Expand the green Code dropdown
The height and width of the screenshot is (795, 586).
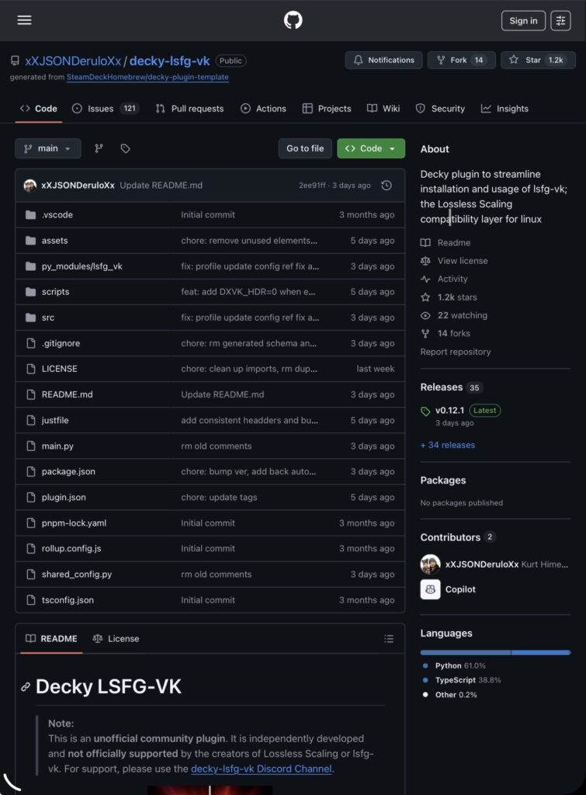click(371, 148)
